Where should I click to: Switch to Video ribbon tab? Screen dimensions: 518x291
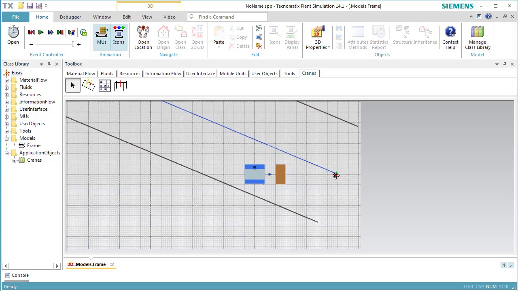pyautogui.click(x=170, y=17)
